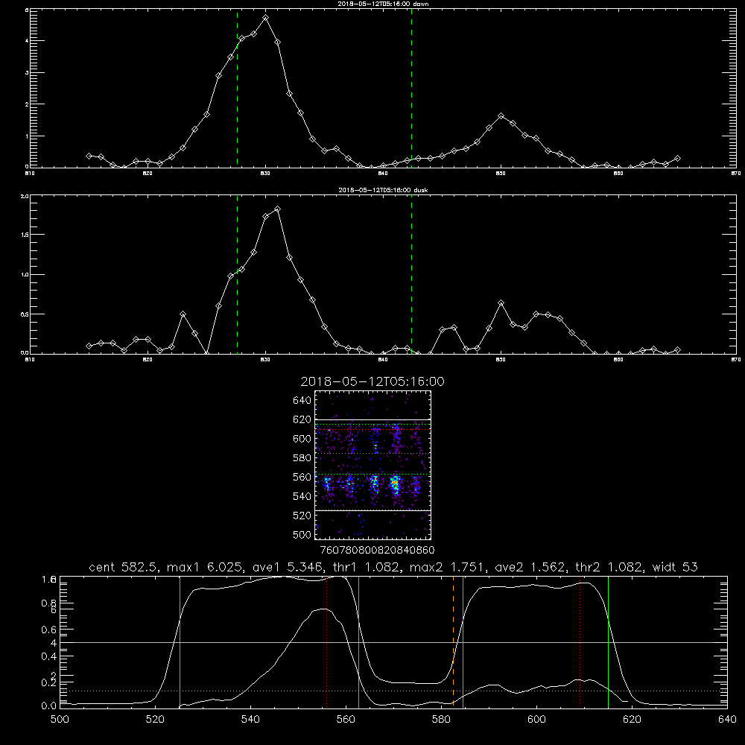
Task: Select the 'widt 53' value in stats line
Action: click(x=675, y=567)
